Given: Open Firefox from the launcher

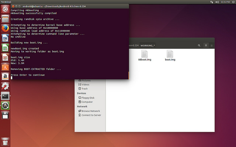Looking at the screenshot, I should coord(5,28).
